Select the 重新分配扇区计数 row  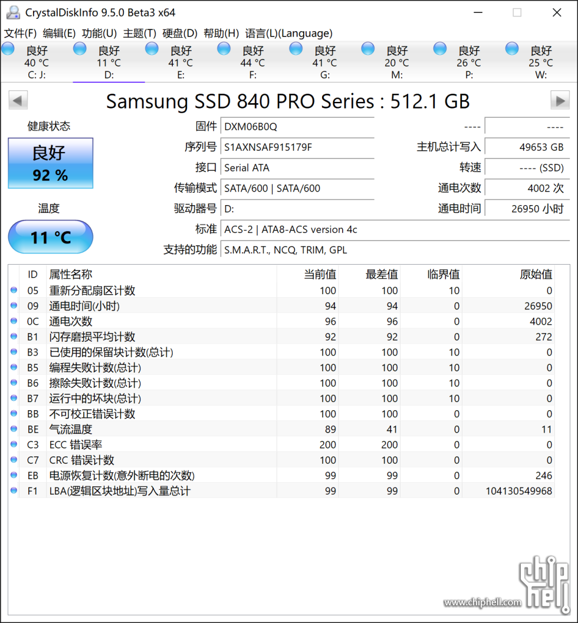click(281, 291)
